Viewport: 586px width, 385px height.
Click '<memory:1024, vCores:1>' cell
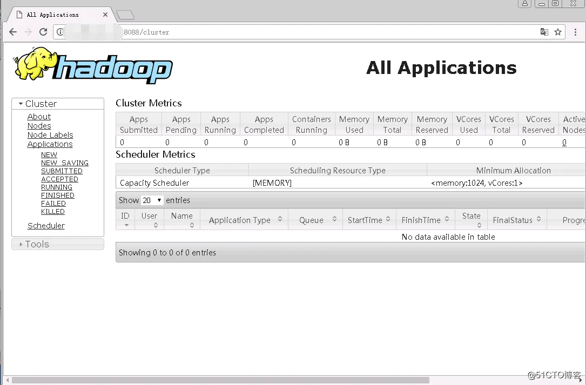pos(476,183)
